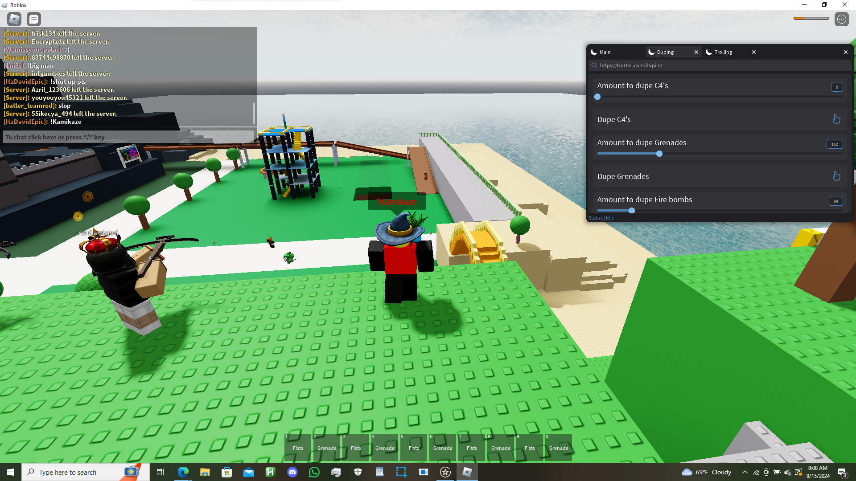
Task: Open the Mail app from the taskbar
Action: 248,472
